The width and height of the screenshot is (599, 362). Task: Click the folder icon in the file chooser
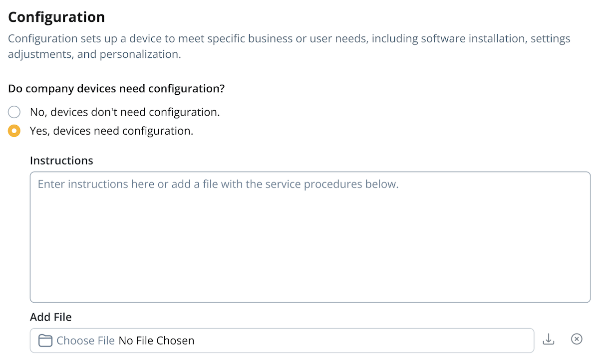point(46,341)
